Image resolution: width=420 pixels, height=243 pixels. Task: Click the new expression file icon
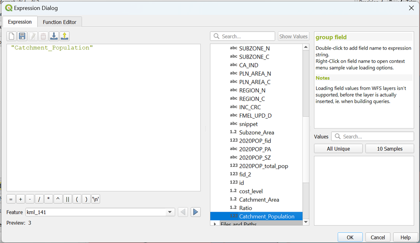[x=12, y=37]
